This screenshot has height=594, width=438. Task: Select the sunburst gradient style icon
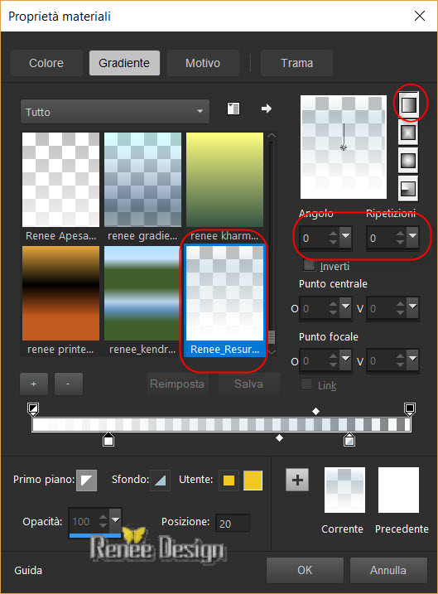tap(408, 161)
